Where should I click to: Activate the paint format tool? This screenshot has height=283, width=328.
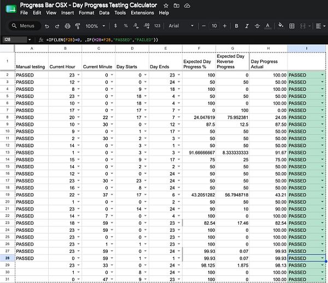pyautogui.click(x=78, y=26)
